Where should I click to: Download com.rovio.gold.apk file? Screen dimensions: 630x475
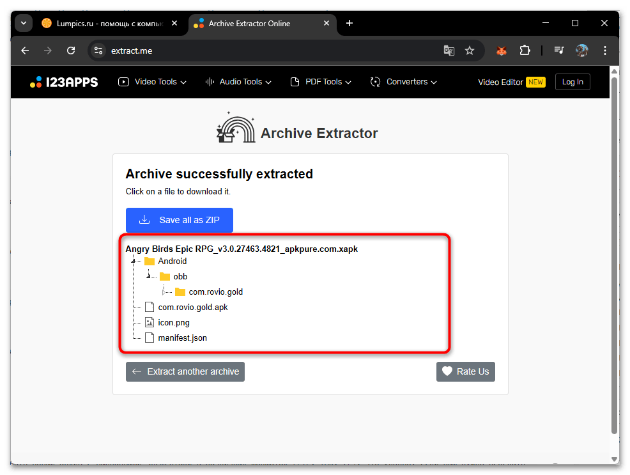pyautogui.click(x=193, y=308)
